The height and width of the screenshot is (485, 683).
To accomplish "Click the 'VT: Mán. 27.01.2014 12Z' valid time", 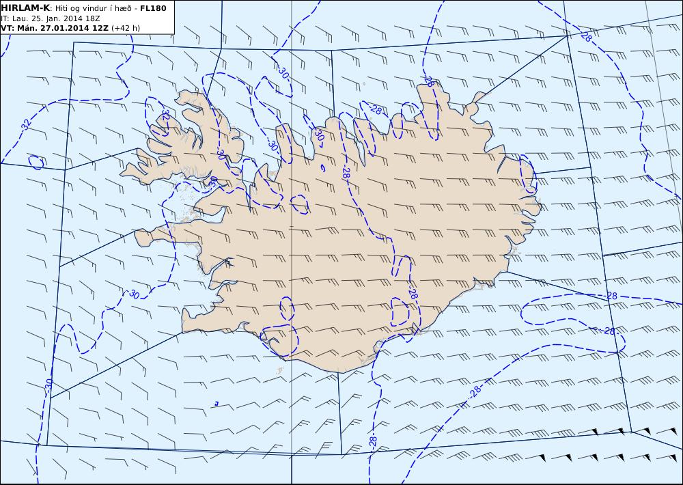I will (x=55, y=28).
